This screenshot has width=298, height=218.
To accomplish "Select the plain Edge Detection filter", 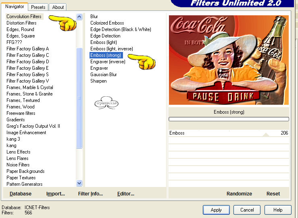I will [105, 36].
